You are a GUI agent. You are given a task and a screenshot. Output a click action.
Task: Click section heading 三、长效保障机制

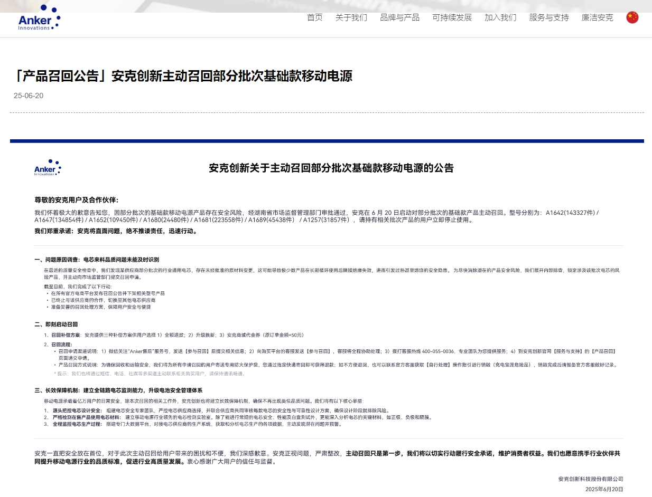(x=118, y=390)
